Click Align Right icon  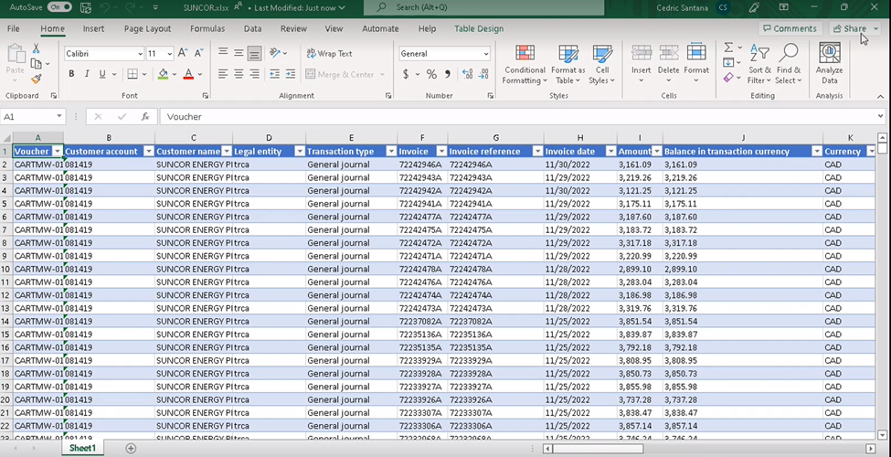click(255, 74)
